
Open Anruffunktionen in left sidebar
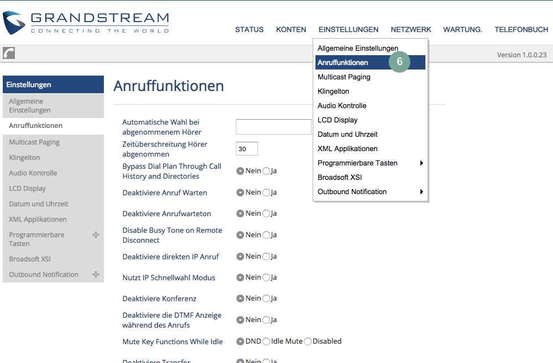click(53, 126)
